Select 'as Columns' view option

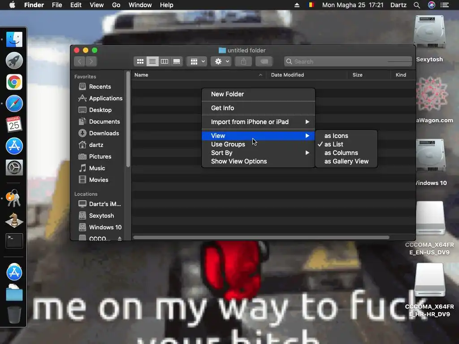pos(346,153)
